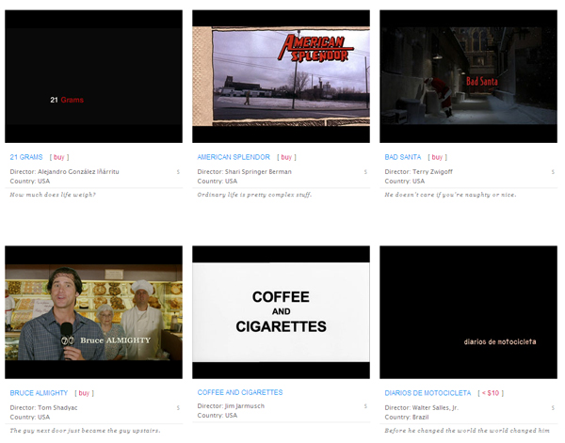
Task: Click the small S icon beside 21 Grams director
Action: pyautogui.click(x=178, y=172)
